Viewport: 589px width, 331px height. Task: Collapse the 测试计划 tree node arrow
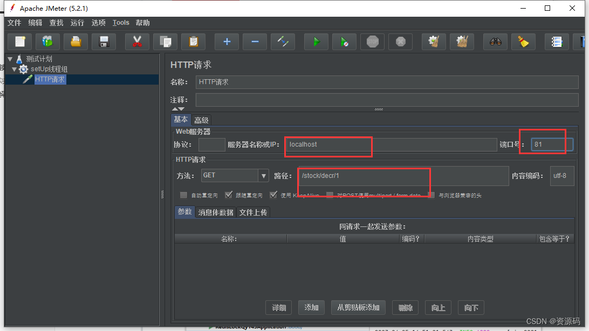coord(10,59)
